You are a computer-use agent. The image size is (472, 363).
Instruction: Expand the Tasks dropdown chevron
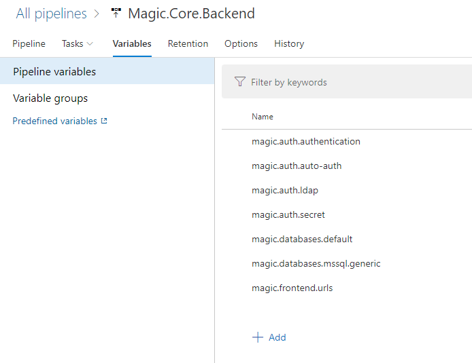click(x=90, y=44)
